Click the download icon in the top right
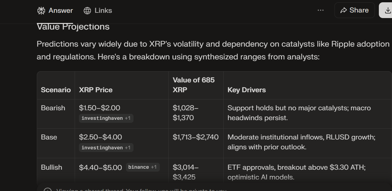The width and height of the screenshot is (392, 191). pyautogui.click(x=388, y=10)
